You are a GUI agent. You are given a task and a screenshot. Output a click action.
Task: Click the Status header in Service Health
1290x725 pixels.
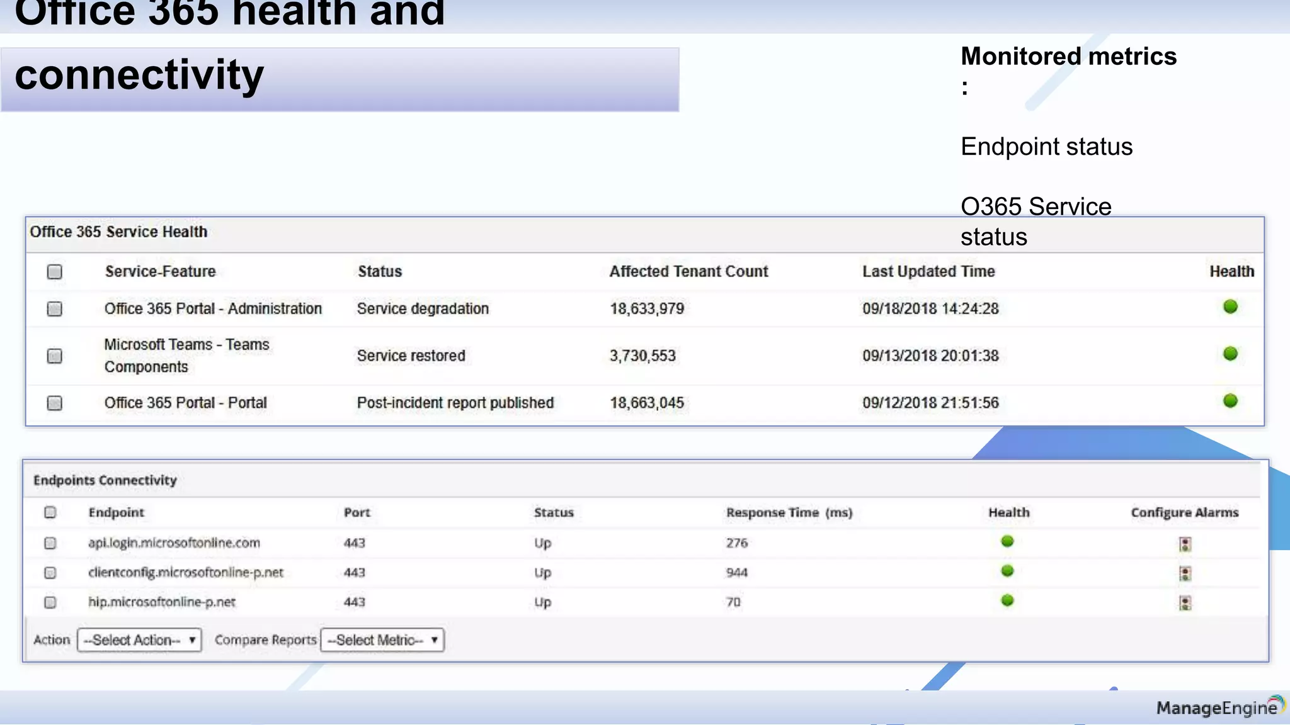(380, 271)
